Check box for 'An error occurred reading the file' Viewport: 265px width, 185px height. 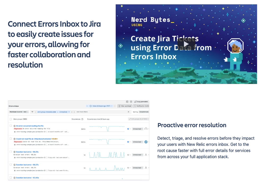(x=11, y=126)
